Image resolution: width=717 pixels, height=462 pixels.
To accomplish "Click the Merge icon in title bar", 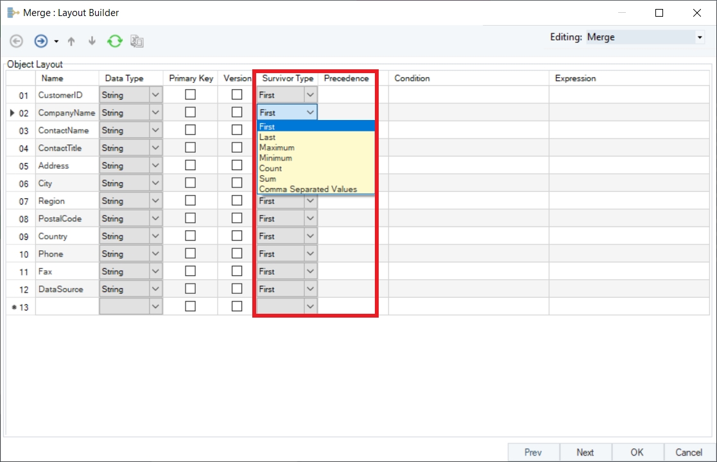I will (13, 13).
